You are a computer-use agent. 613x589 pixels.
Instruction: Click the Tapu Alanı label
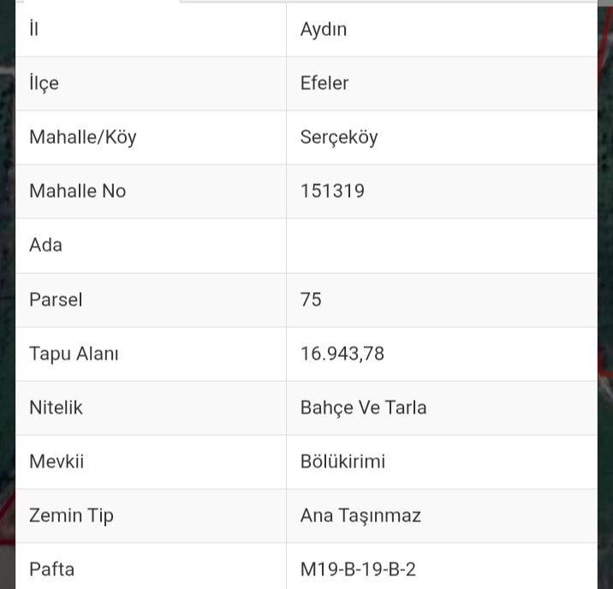point(74,354)
